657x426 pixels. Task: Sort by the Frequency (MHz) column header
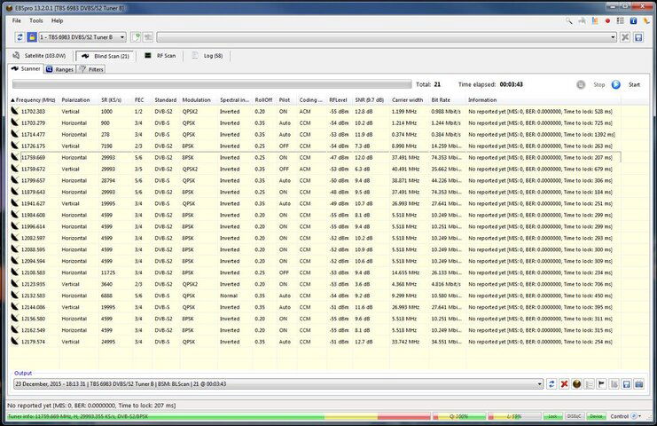35,99
